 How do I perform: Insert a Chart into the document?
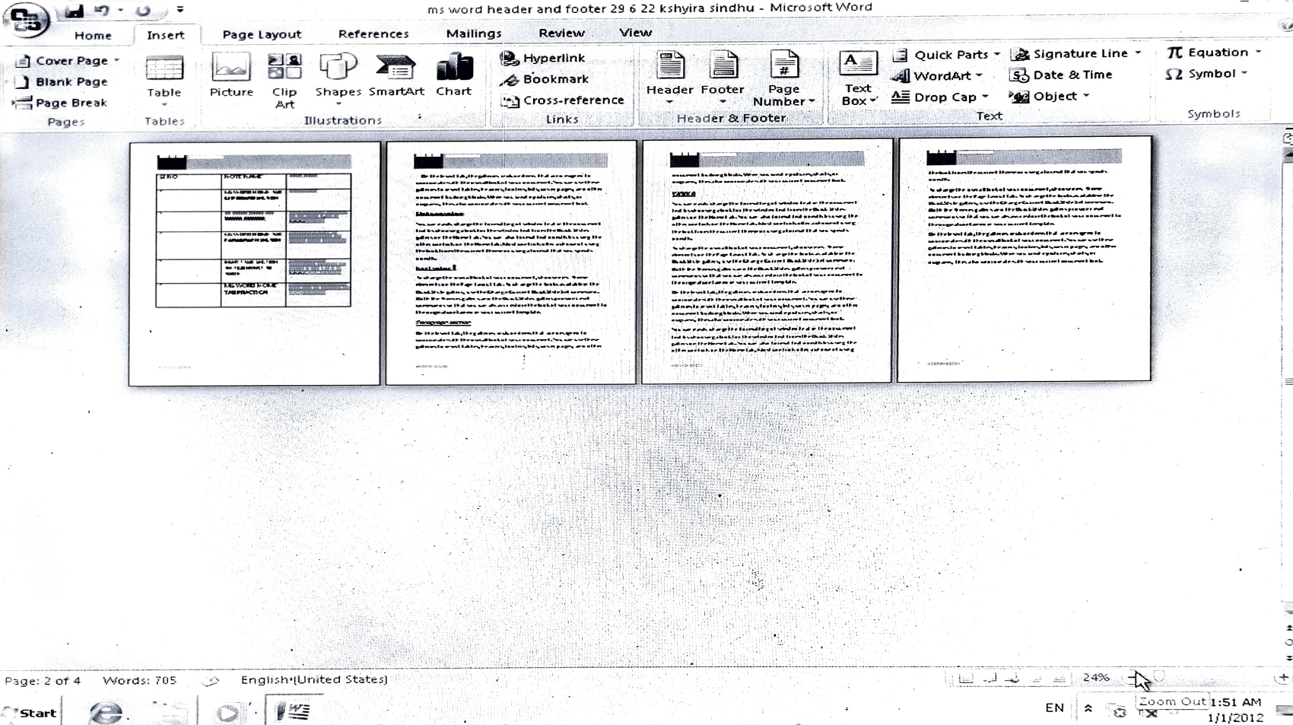(x=454, y=75)
